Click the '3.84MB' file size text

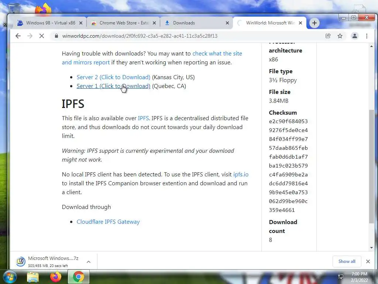point(279,101)
